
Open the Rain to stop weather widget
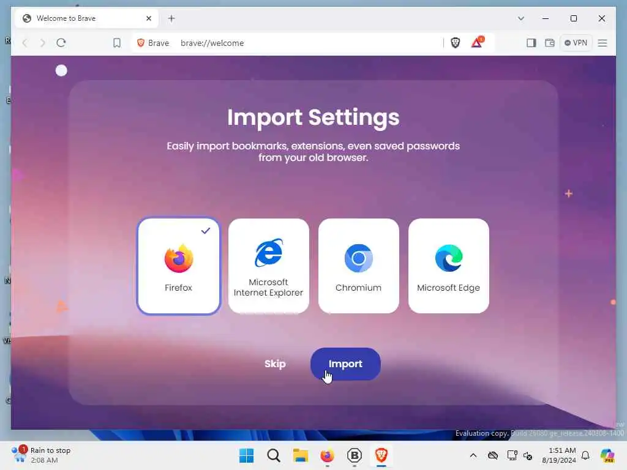coord(41,455)
